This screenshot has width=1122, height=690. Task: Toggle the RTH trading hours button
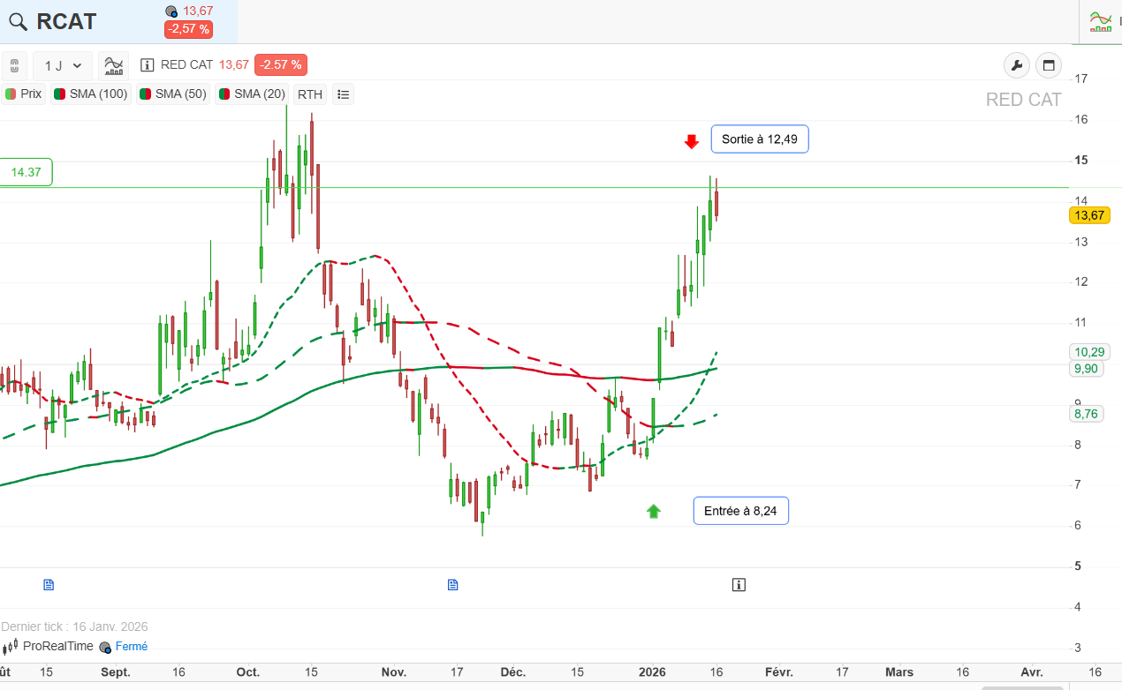point(310,94)
